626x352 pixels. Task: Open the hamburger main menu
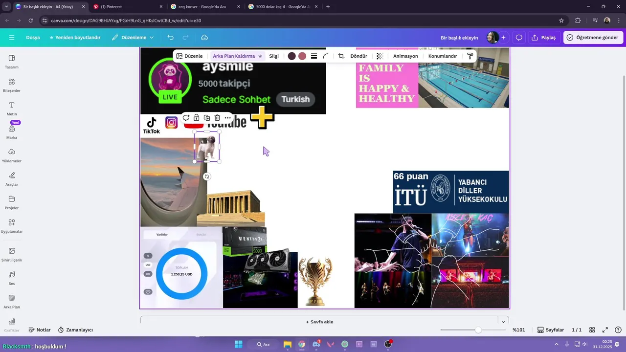click(x=12, y=38)
